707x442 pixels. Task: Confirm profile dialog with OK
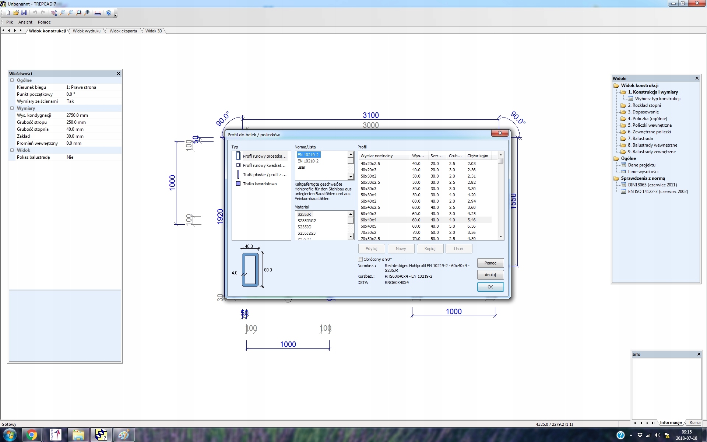tap(490, 287)
